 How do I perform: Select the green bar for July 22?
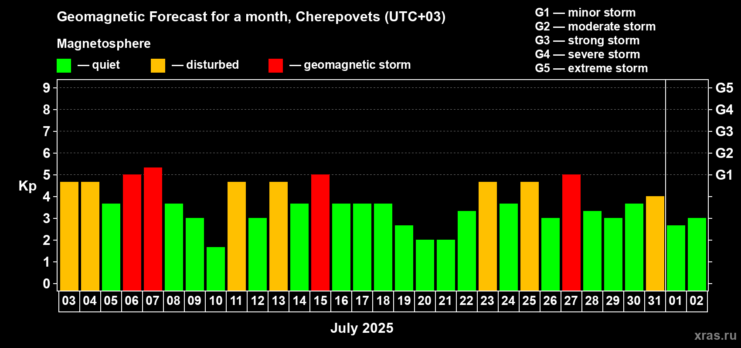(x=467, y=251)
